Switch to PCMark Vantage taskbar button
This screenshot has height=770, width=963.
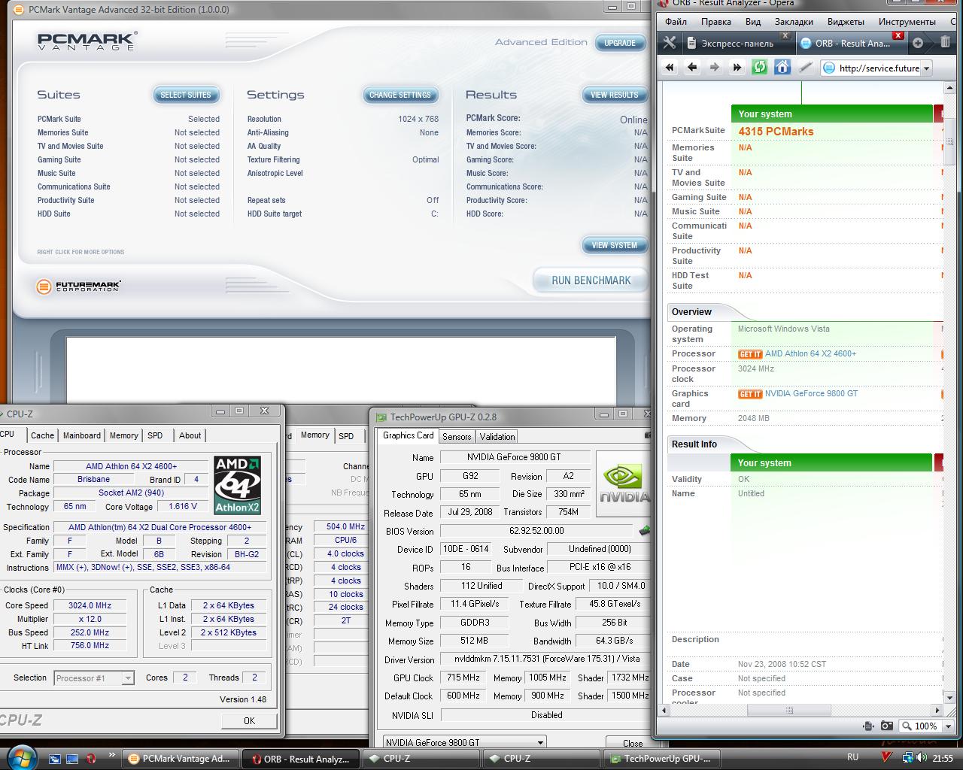[x=181, y=759]
